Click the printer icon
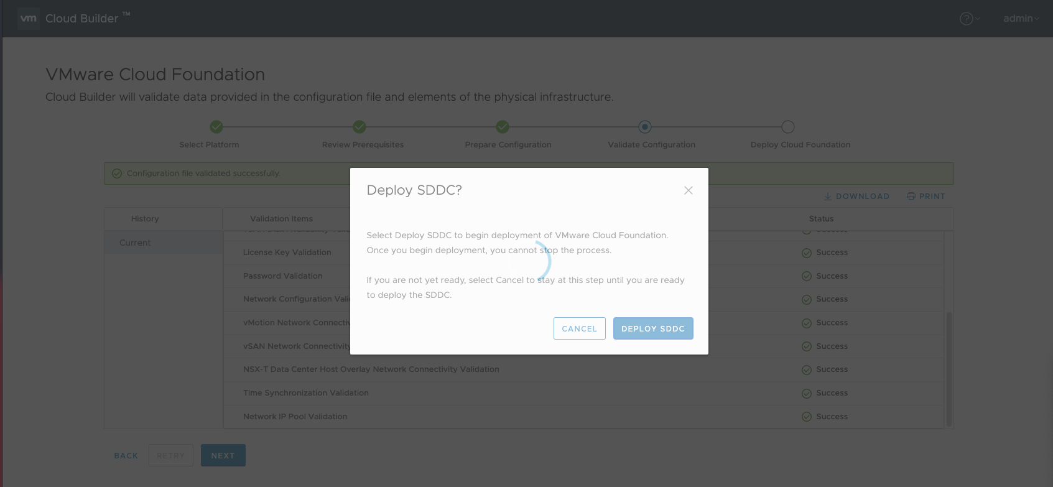This screenshot has height=487, width=1053. 911,196
